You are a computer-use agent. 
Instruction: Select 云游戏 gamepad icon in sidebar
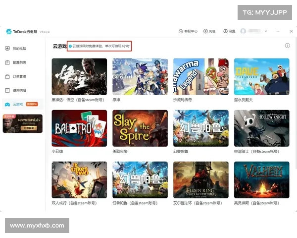click(7, 104)
